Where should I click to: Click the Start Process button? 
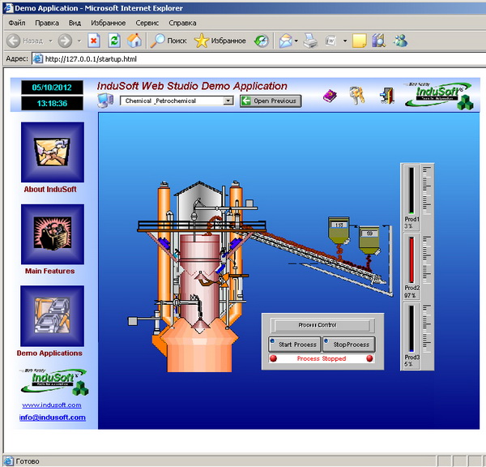(x=295, y=345)
